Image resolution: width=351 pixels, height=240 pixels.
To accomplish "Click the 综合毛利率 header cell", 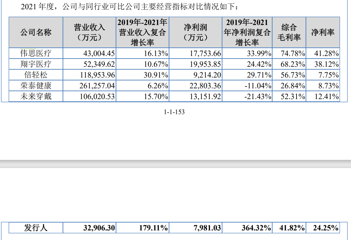I will coord(289,32).
